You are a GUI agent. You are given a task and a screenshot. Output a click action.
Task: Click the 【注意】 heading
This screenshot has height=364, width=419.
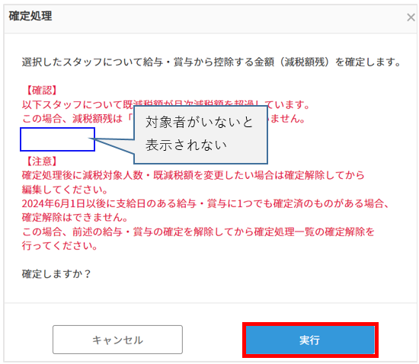(x=42, y=161)
